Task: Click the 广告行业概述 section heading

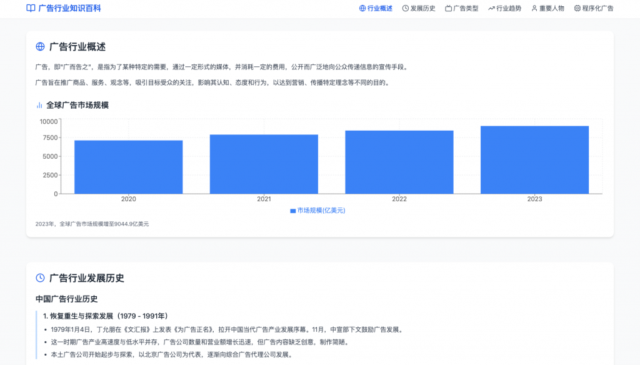Action: pos(77,47)
